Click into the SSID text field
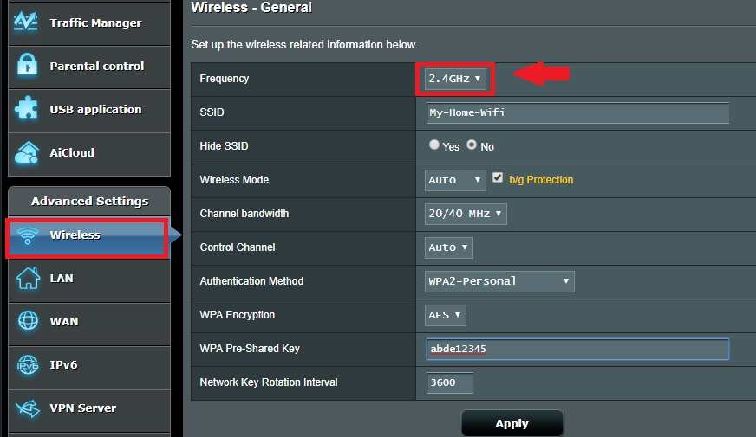 (x=577, y=112)
